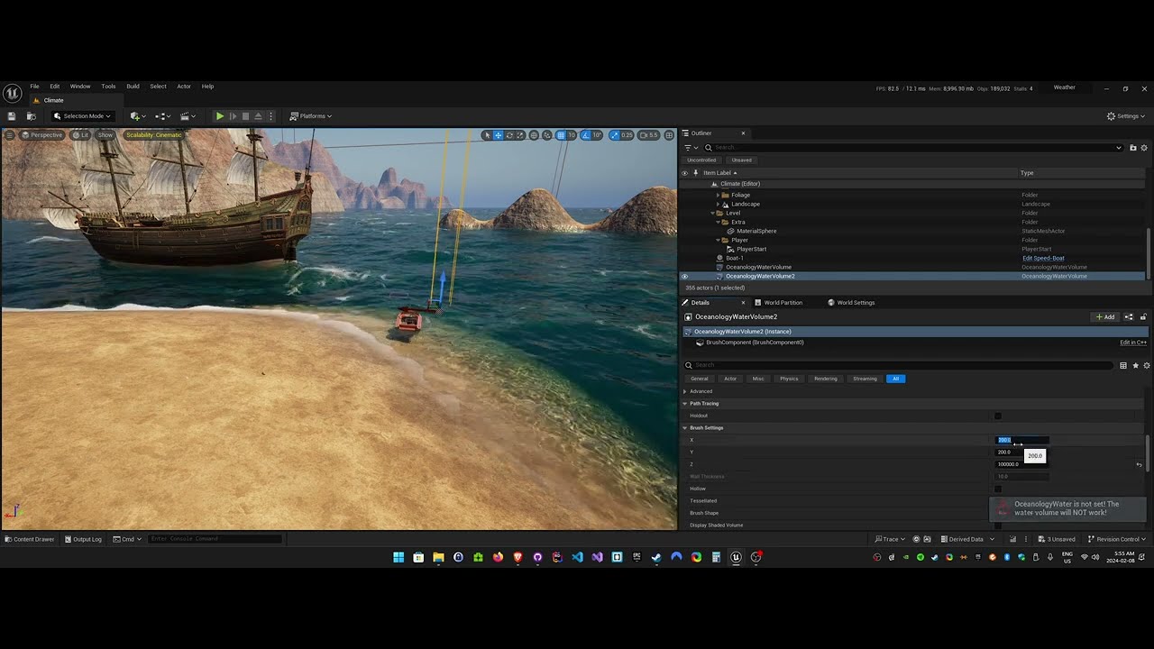Toggle the Hollow checkbox
1154x649 pixels.
point(998,489)
